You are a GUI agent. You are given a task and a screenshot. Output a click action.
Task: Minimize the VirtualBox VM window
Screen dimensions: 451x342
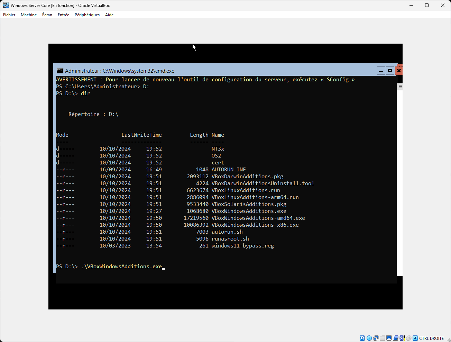411,5
